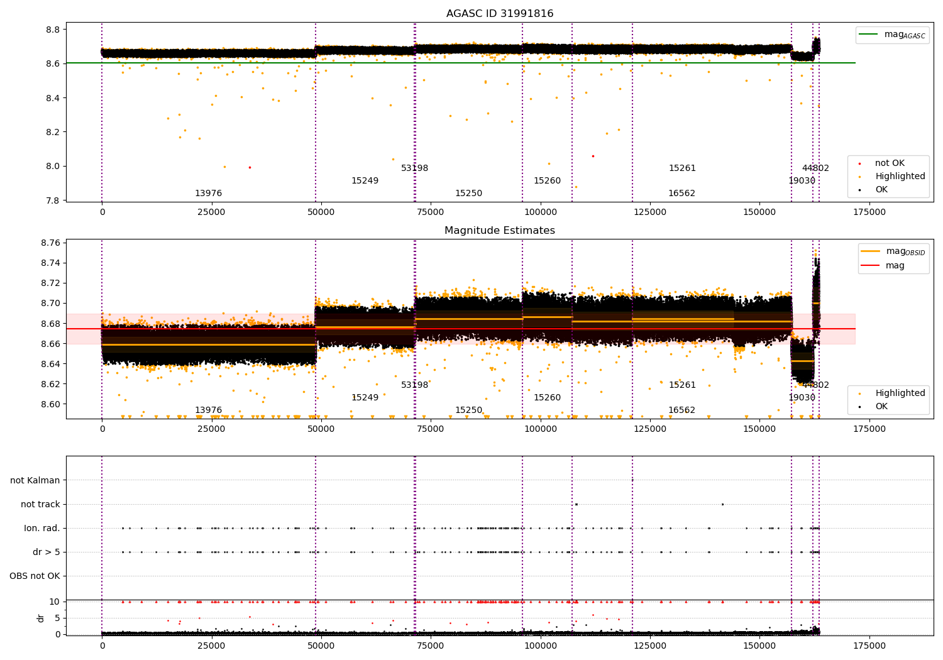Click the 5 tick on the dr axis
Image resolution: width=943 pixels, height=660 pixels.
tap(57, 618)
